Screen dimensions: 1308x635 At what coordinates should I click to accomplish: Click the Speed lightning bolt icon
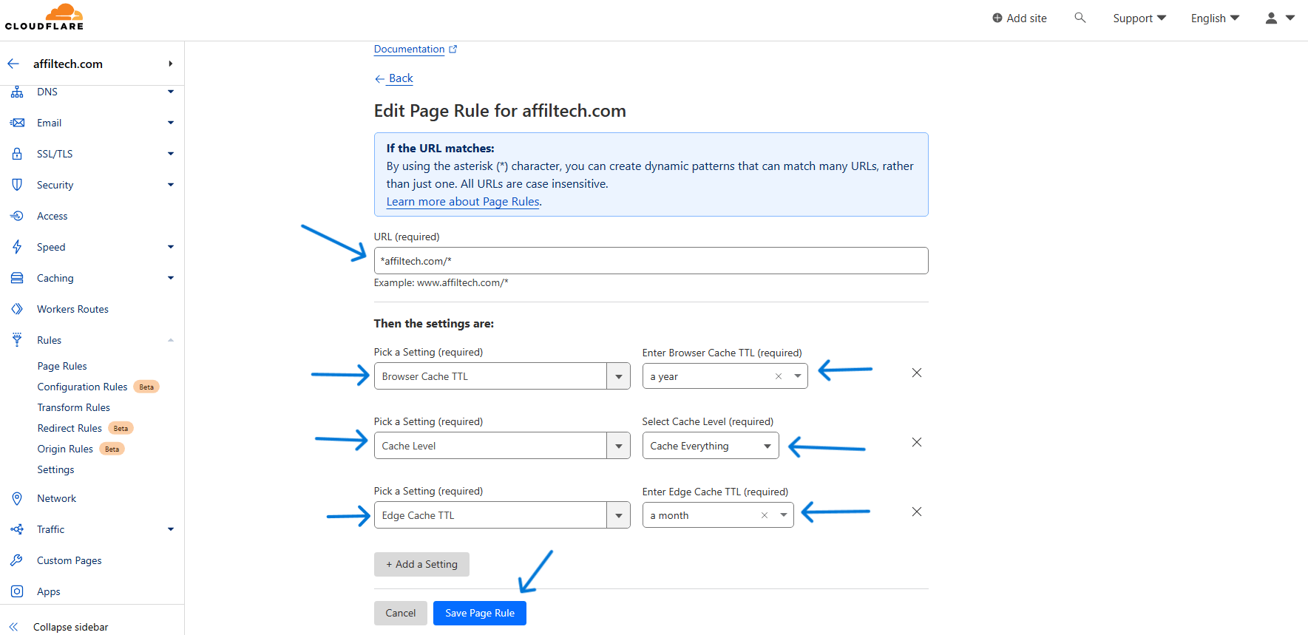click(x=17, y=247)
